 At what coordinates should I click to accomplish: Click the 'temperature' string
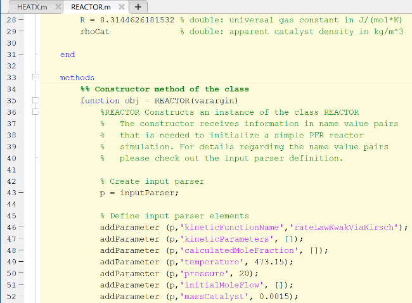click(212, 262)
